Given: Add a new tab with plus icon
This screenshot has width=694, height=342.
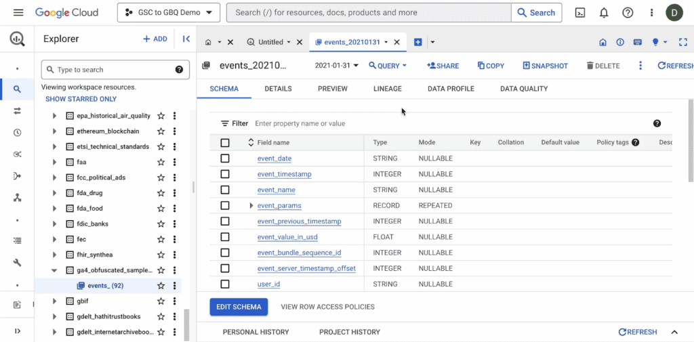Looking at the screenshot, I should pos(417,42).
